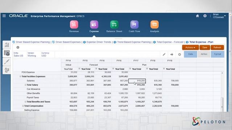Expand the FY19 YearTotal column

[x=164, y=69]
